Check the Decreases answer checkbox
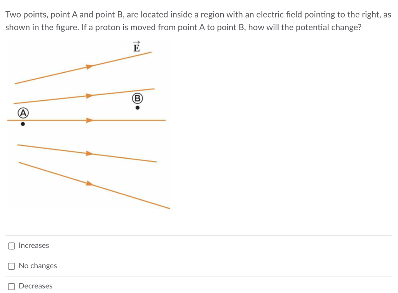Image resolution: width=398 pixels, height=293 pixels. coord(12,286)
